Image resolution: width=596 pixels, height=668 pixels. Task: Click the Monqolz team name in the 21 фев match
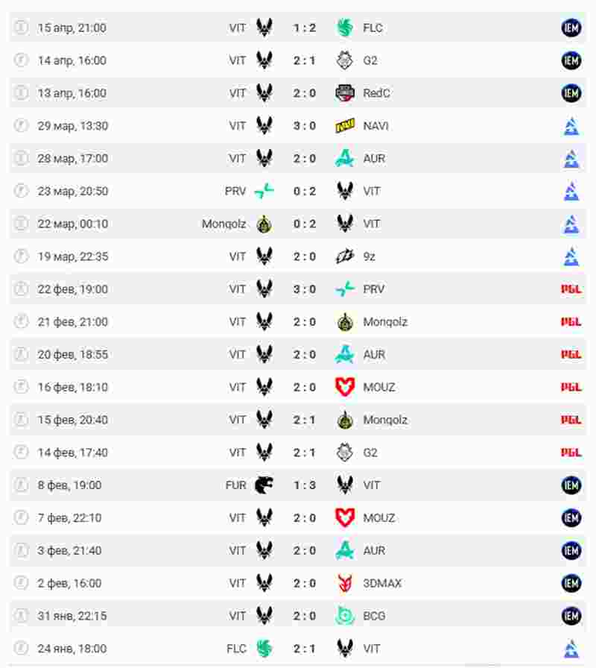click(385, 322)
